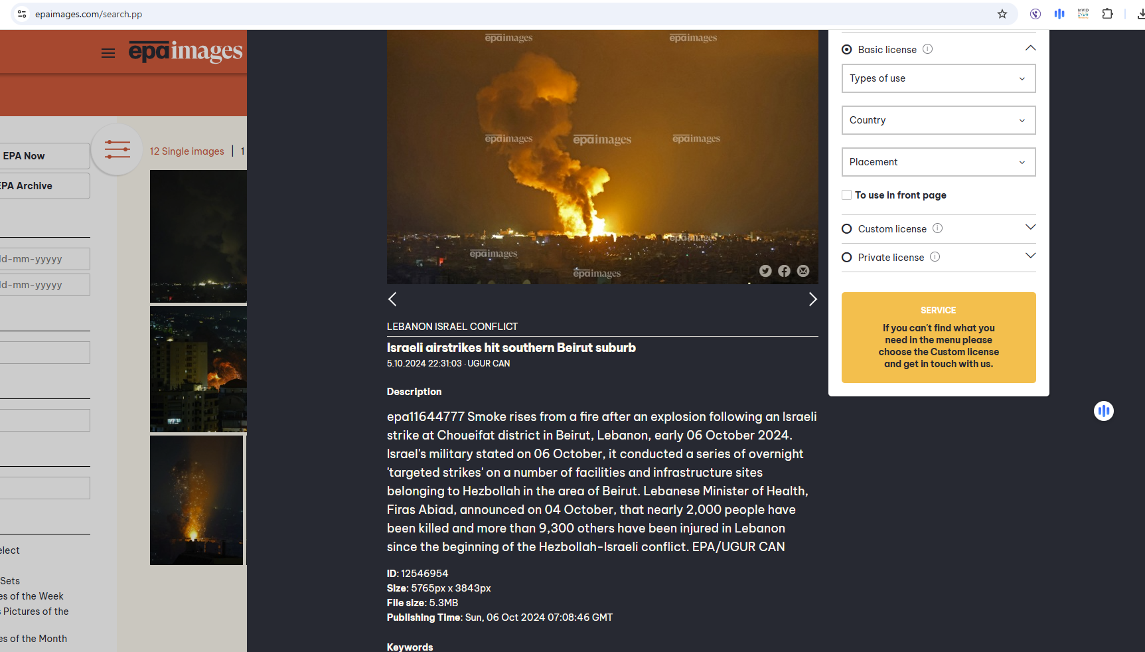The image size is (1145, 652).
Task: Open browser extensions puzzle icon
Action: click(1107, 14)
